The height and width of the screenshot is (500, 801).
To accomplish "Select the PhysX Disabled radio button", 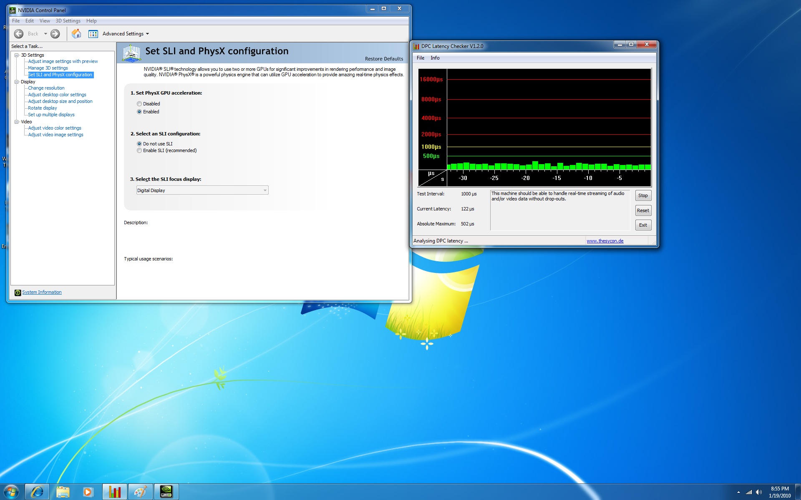I will coord(139,104).
